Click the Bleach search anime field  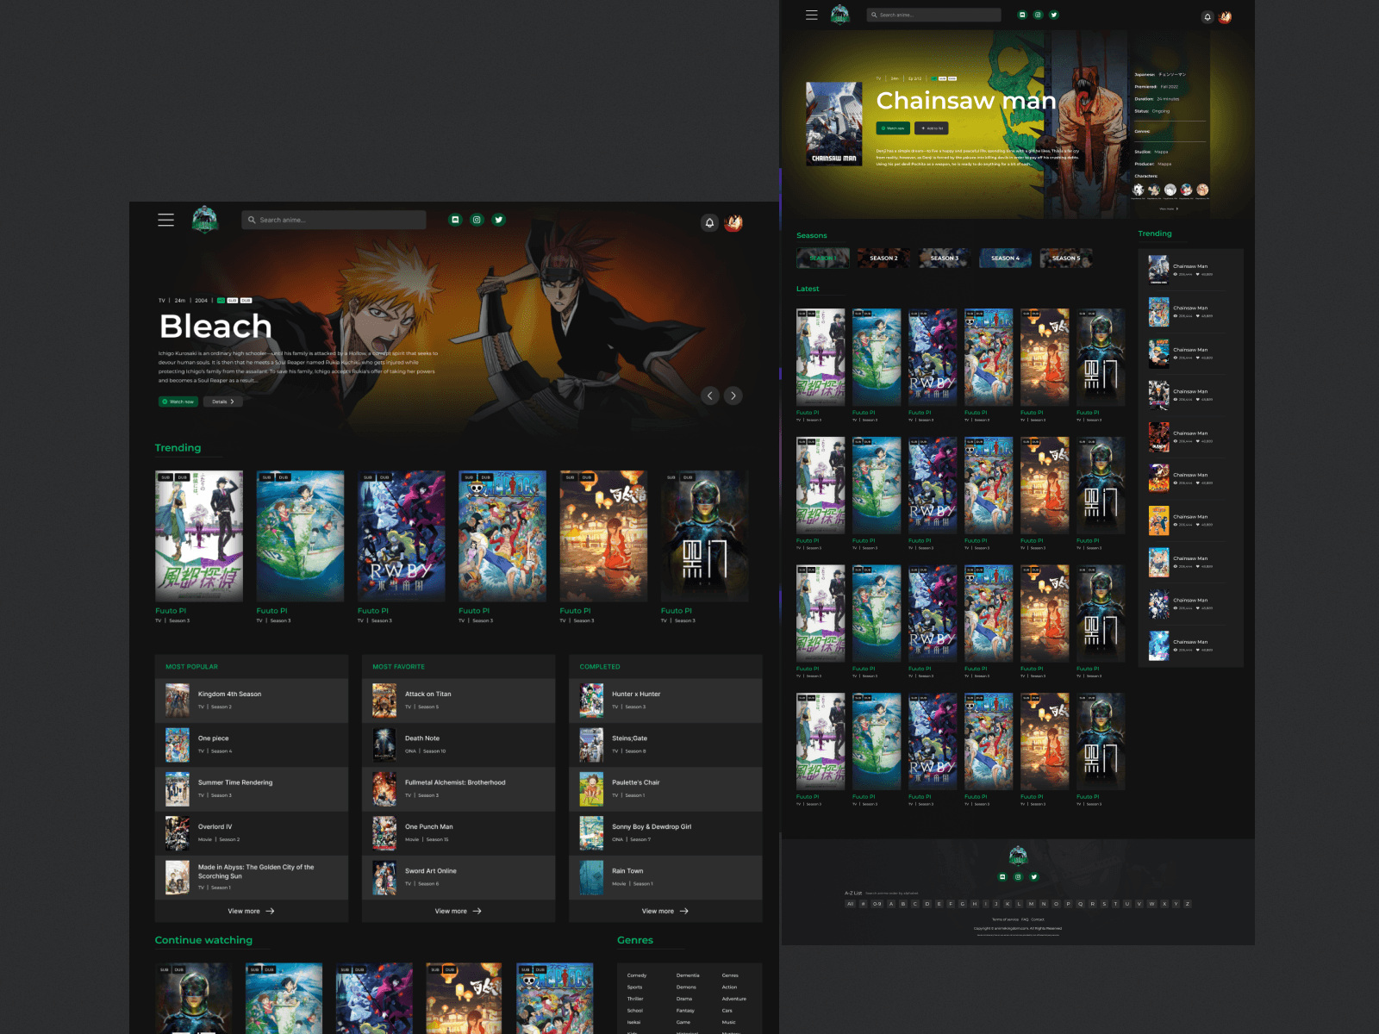334,220
